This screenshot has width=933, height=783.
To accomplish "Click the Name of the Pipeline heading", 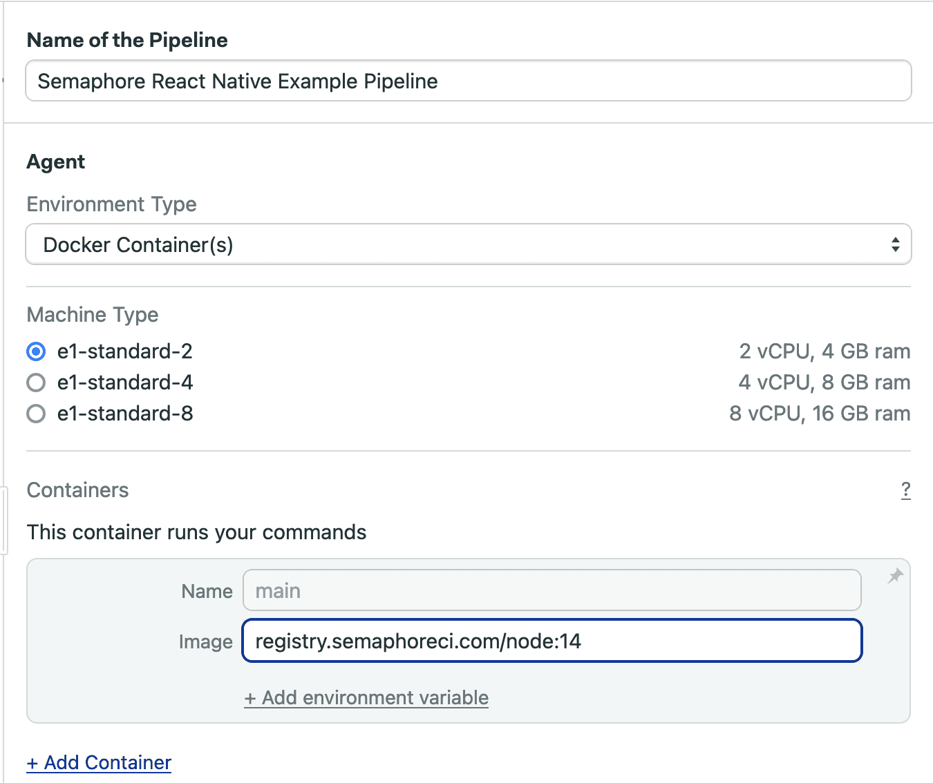I will [x=126, y=40].
